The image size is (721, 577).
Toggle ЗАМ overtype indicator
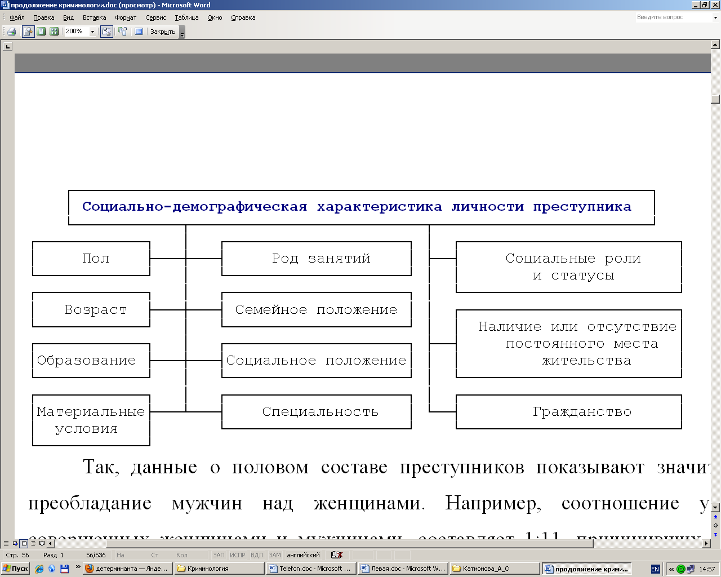click(x=274, y=555)
